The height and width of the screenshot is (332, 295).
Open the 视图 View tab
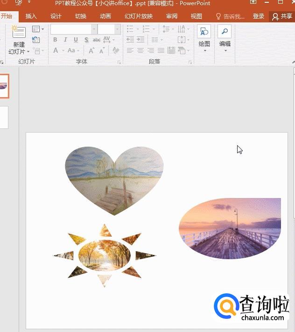[x=197, y=16]
